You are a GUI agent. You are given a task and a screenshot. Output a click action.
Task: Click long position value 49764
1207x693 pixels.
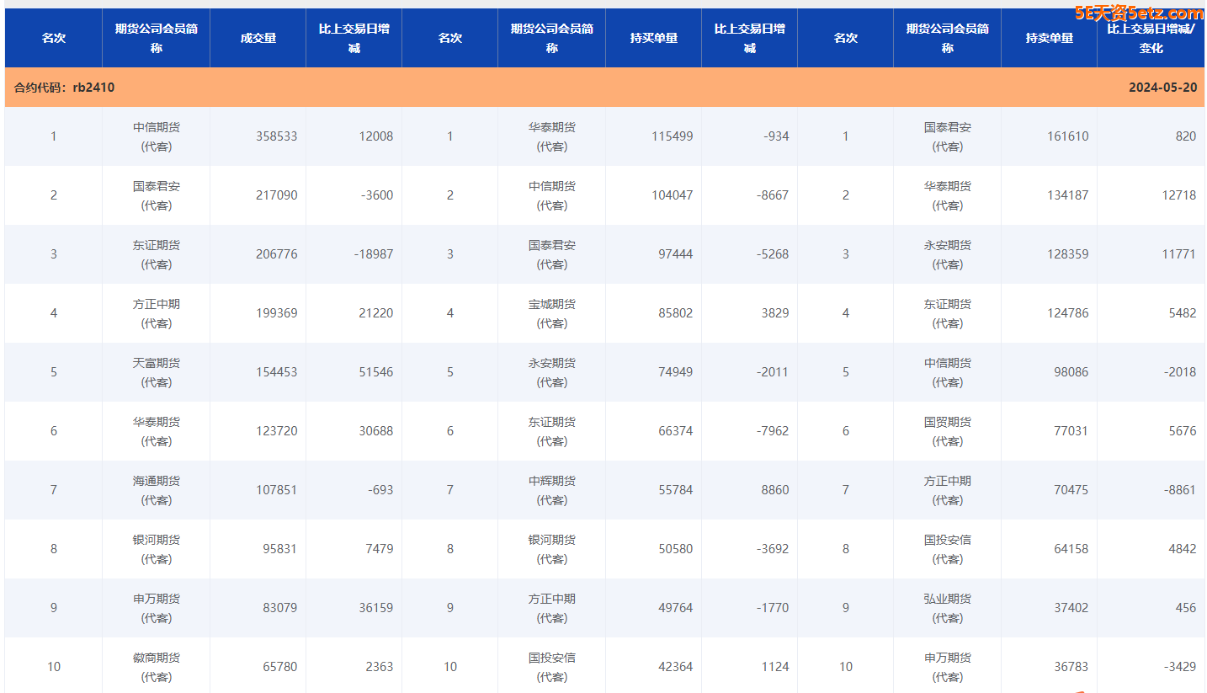[x=676, y=608]
